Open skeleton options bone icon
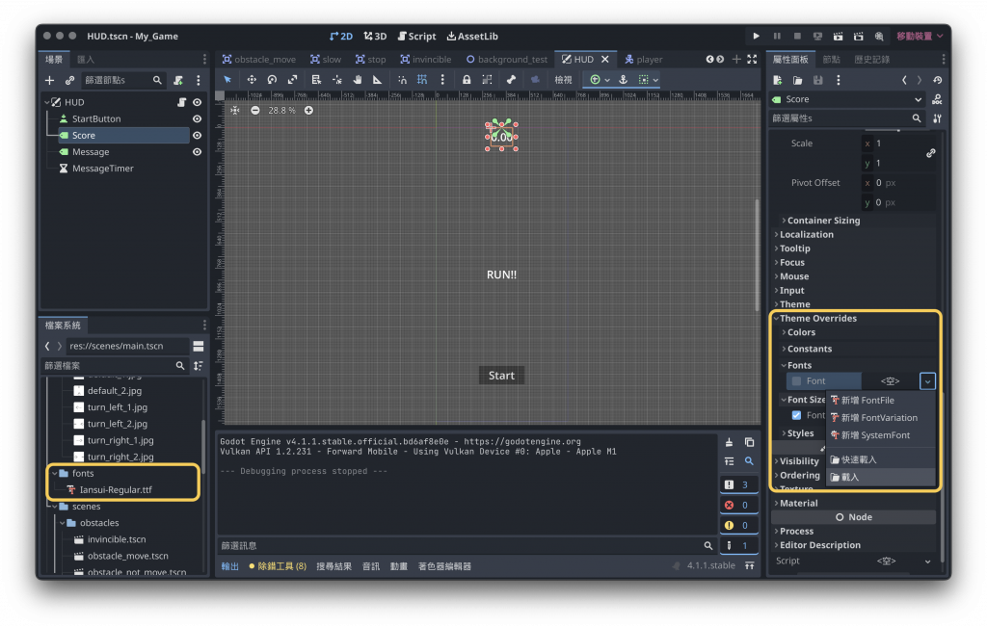The image size is (987, 627). tap(511, 79)
